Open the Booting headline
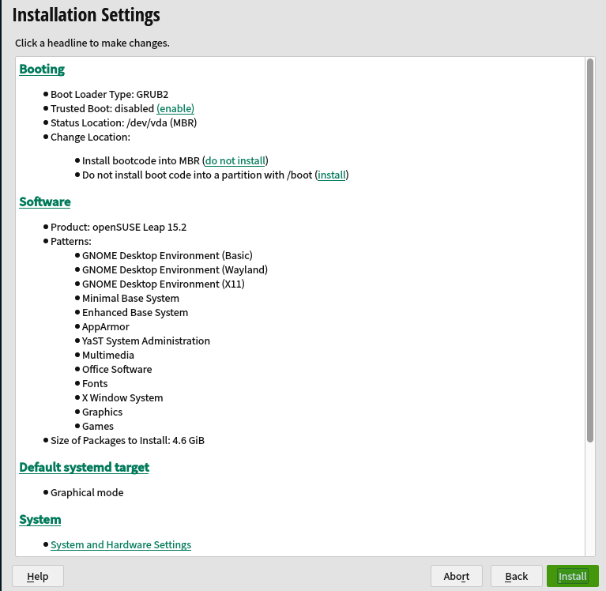This screenshot has height=591, width=606. coord(42,70)
